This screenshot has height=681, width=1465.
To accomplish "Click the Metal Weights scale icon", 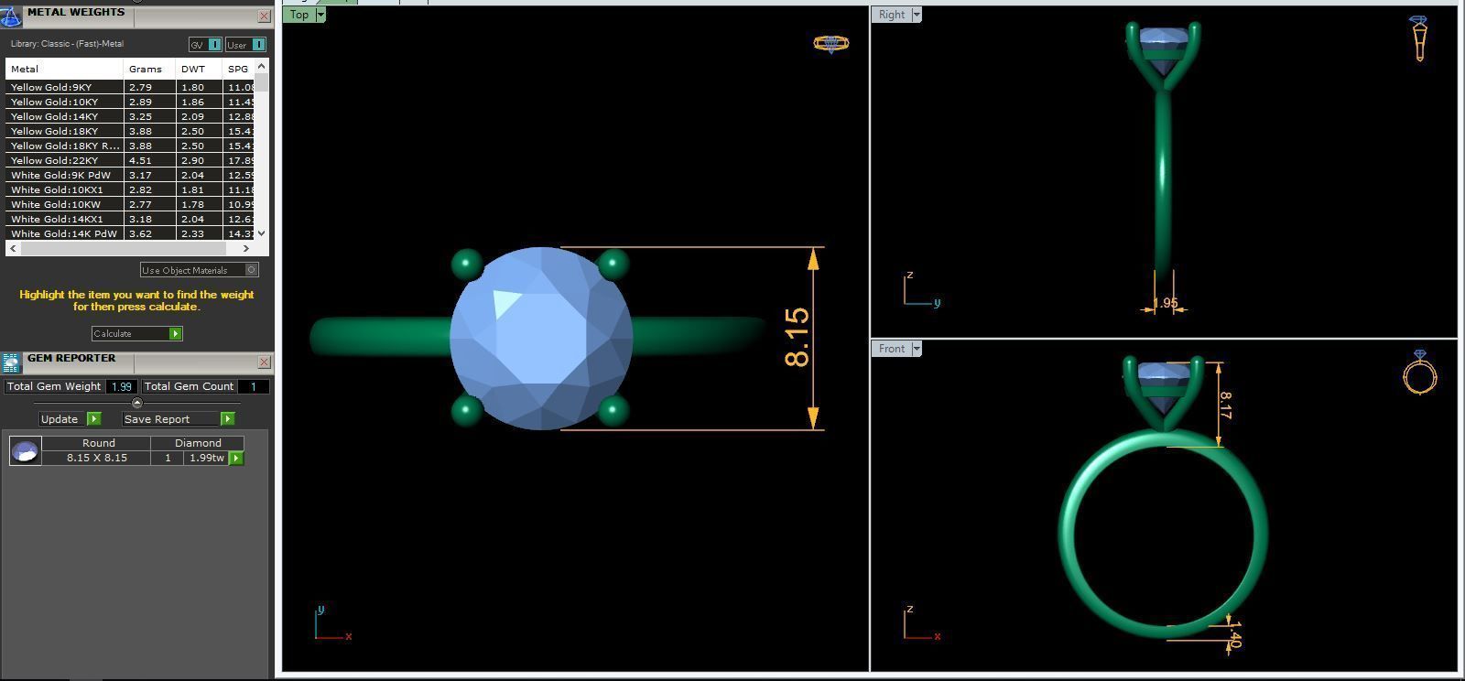I will [x=10, y=16].
